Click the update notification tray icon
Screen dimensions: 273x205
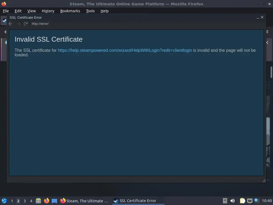(x=256, y=200)
